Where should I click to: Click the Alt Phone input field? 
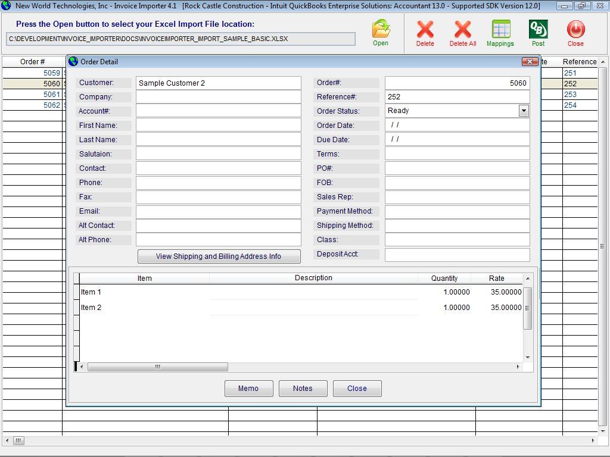coord(218,240)
